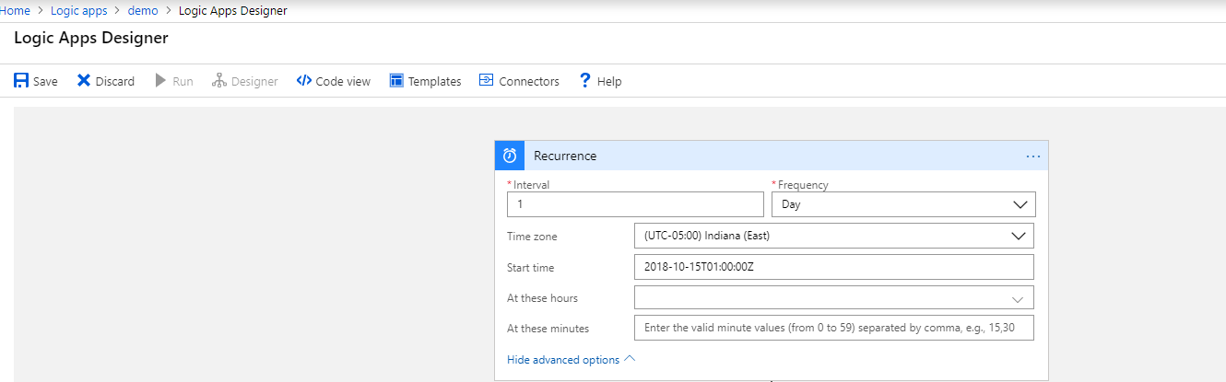
Task: Click the Code view brackets icon
Action: [x=303, y=81]
